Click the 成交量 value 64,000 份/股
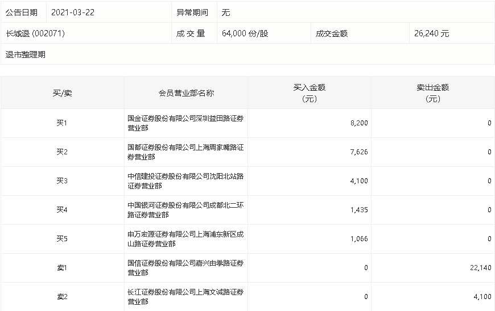495x311 pixels. pos(245,33)
